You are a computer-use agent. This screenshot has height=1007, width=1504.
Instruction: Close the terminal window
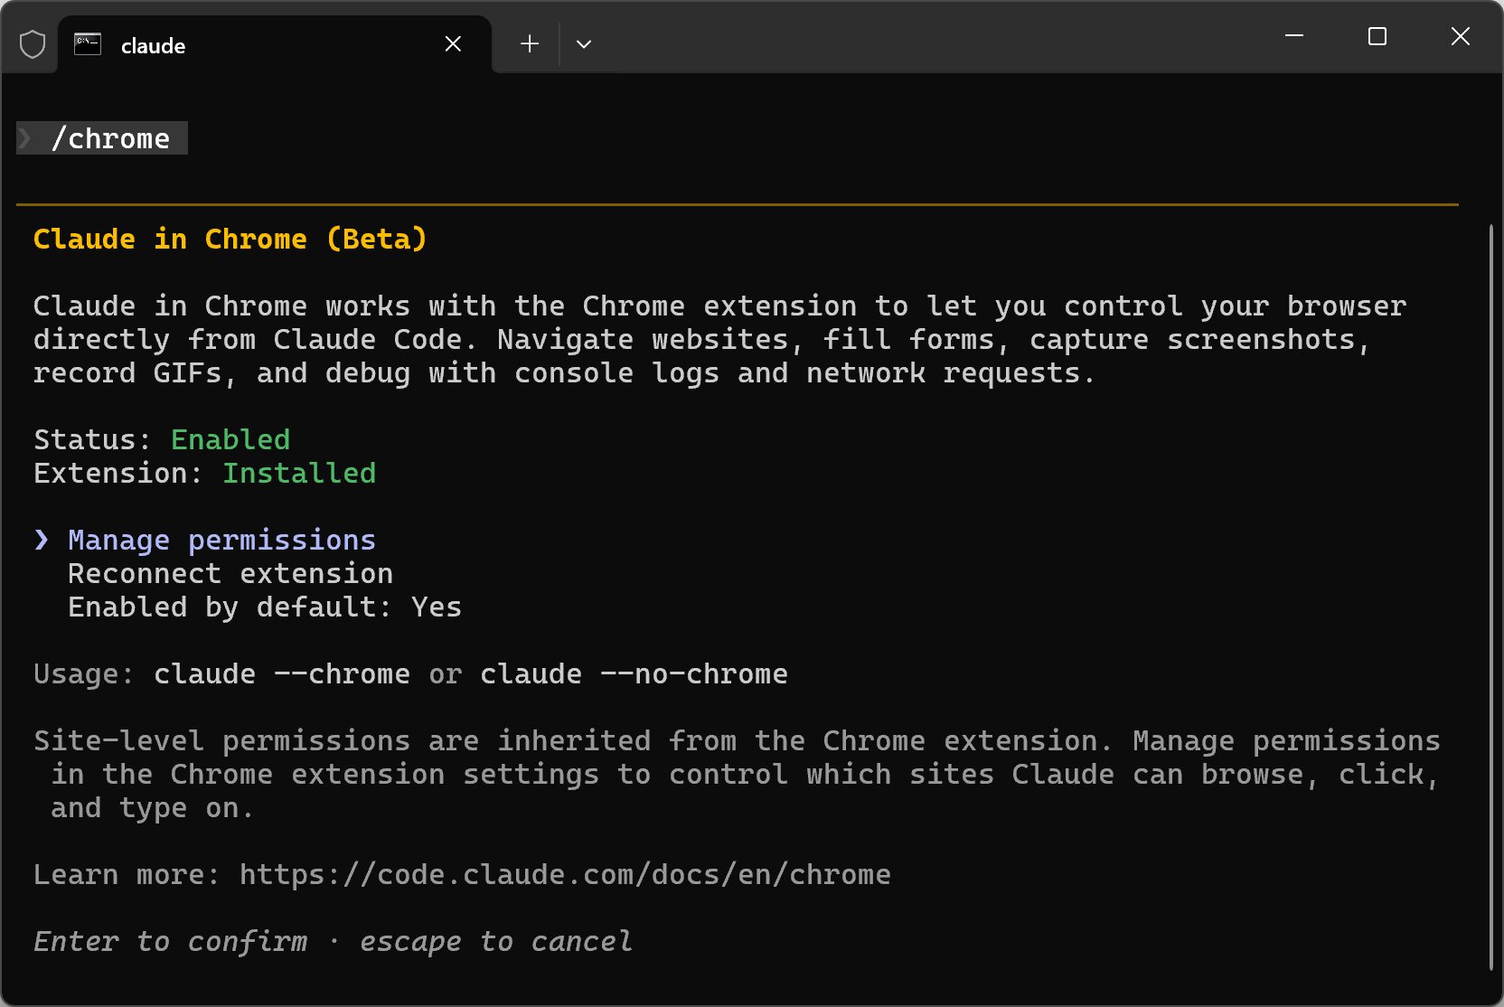[1460, 36]
